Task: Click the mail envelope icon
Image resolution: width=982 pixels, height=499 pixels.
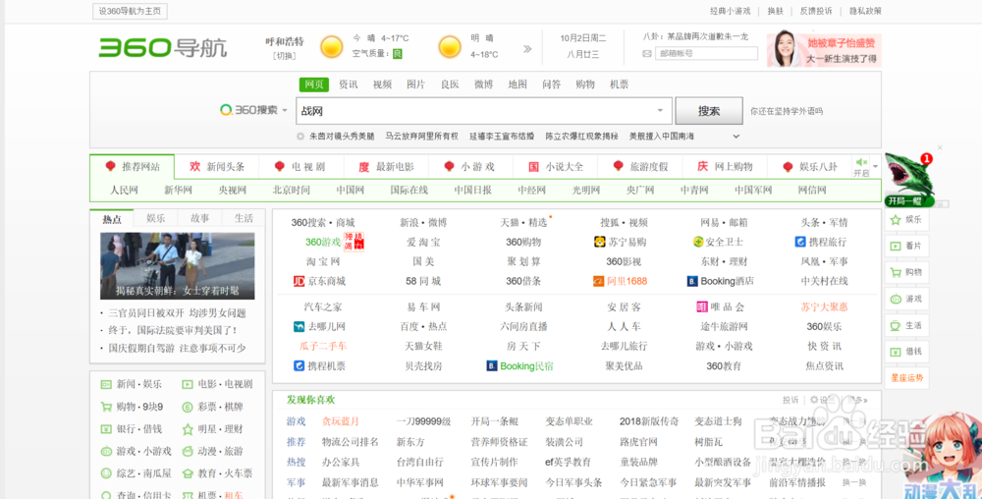Action: [x=647, y=54]
